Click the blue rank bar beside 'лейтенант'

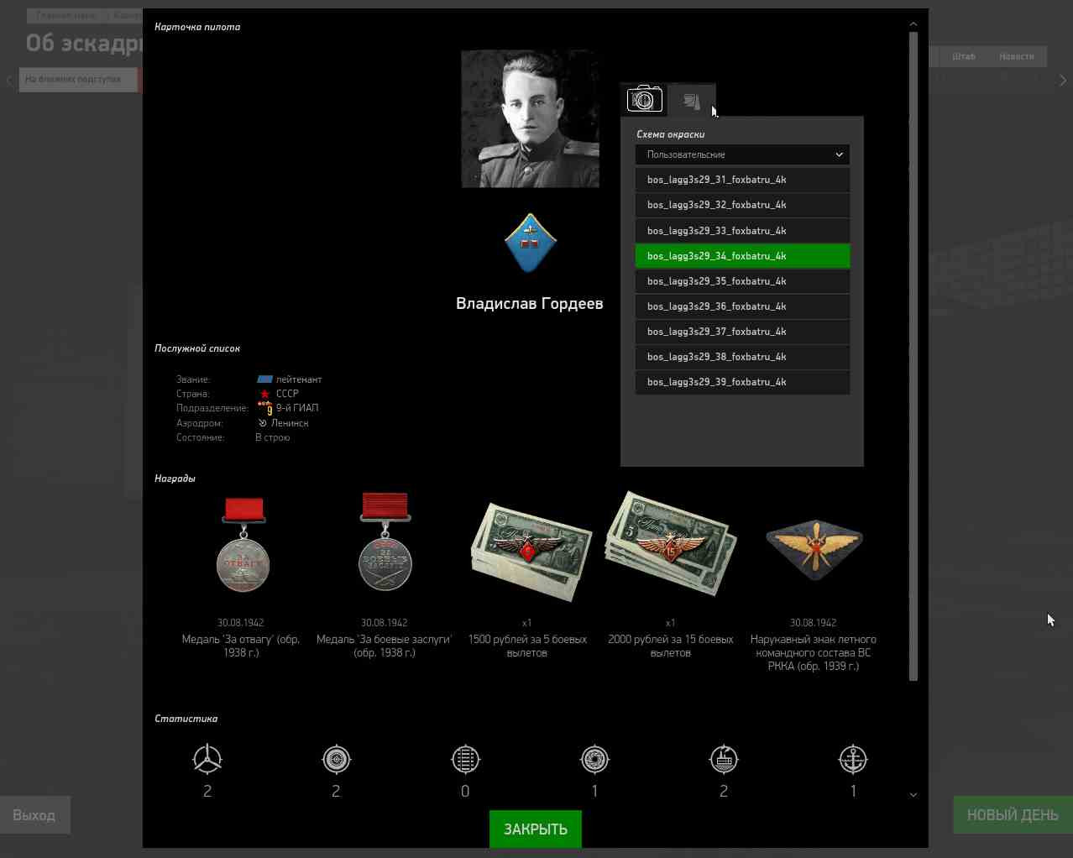264,379
